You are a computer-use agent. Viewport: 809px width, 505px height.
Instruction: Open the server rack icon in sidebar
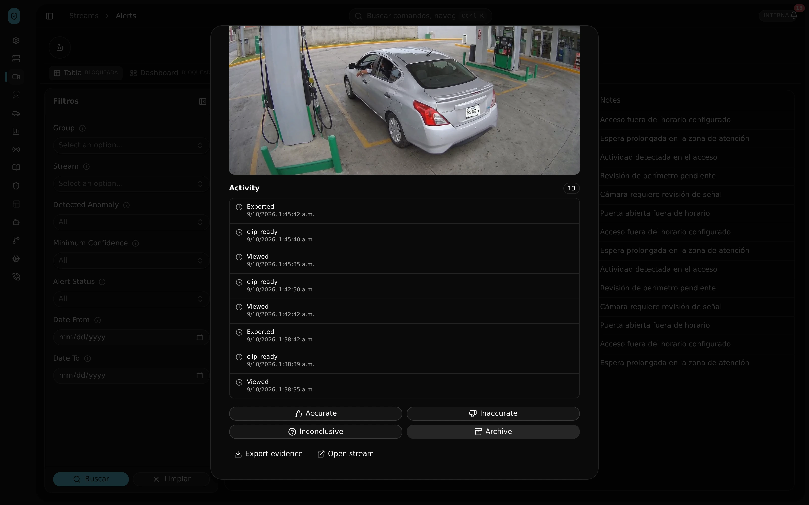click(16, 59)
